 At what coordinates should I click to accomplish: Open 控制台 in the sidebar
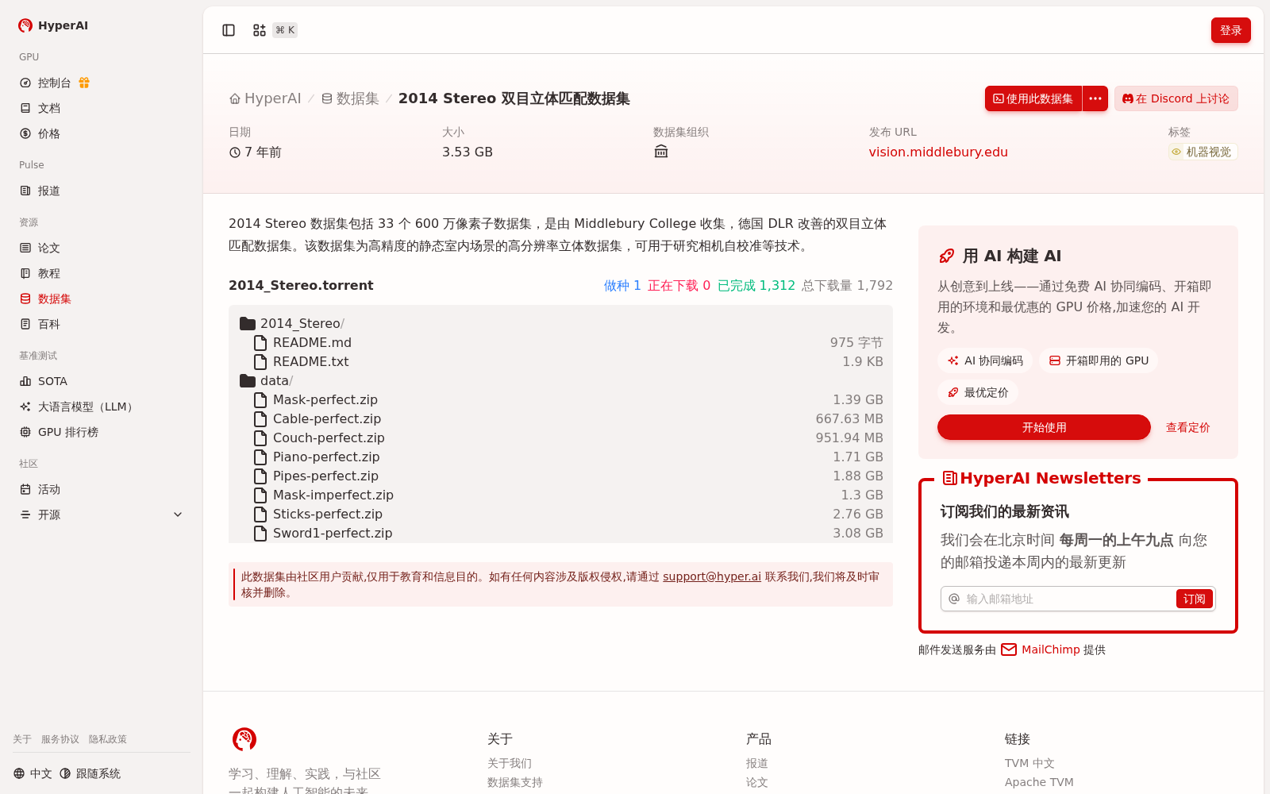tap(101, 83)
